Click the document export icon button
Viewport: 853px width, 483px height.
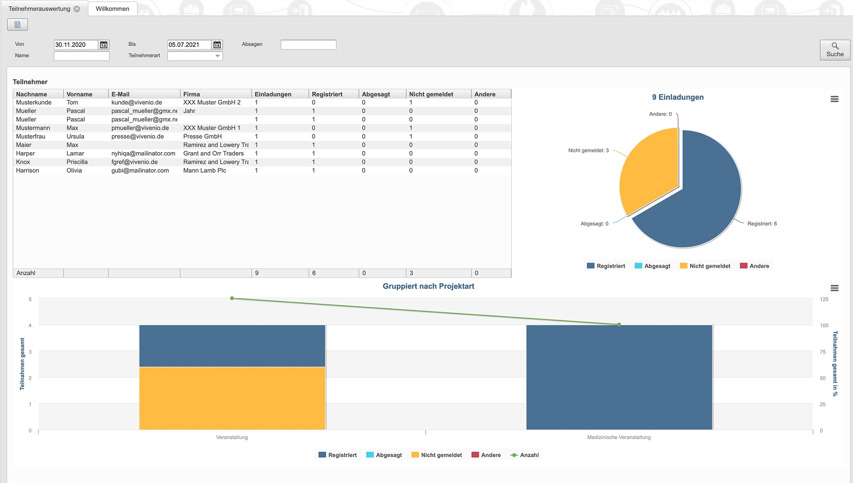tap(17, 25)
